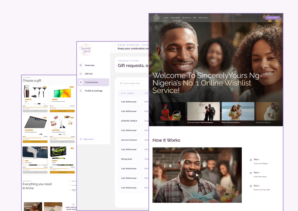Click the Garment Steamer transaction row
This screenshot has height=211, width=298.
(x=133, y=140)
